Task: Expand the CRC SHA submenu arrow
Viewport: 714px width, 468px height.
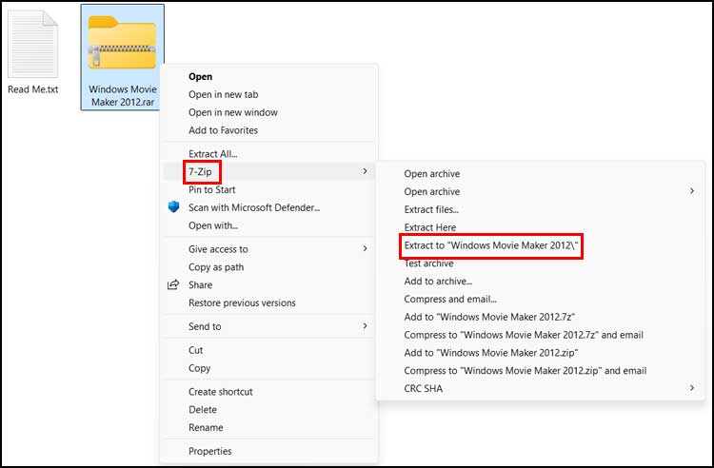Action: point(692,388)
